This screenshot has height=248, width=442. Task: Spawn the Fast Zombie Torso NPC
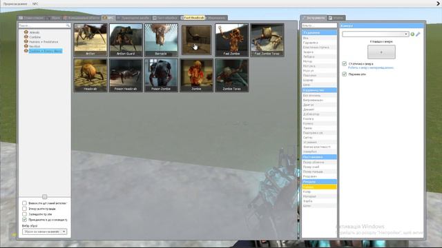click(x=267, y=40)
